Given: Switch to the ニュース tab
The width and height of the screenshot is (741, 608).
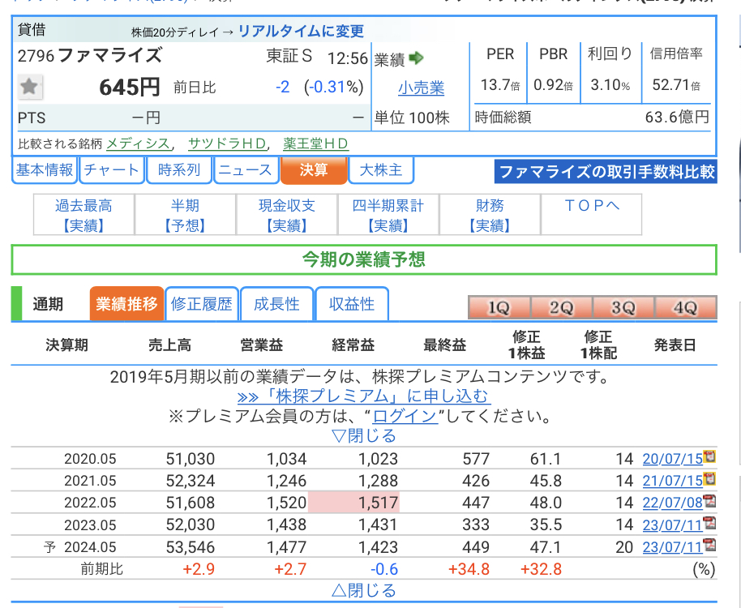Looking at the screenshot, I should [246, 170].
